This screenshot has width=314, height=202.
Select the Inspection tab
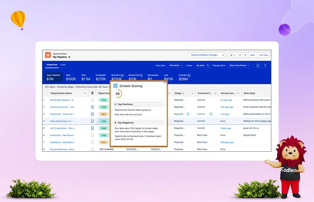point(52,65)
